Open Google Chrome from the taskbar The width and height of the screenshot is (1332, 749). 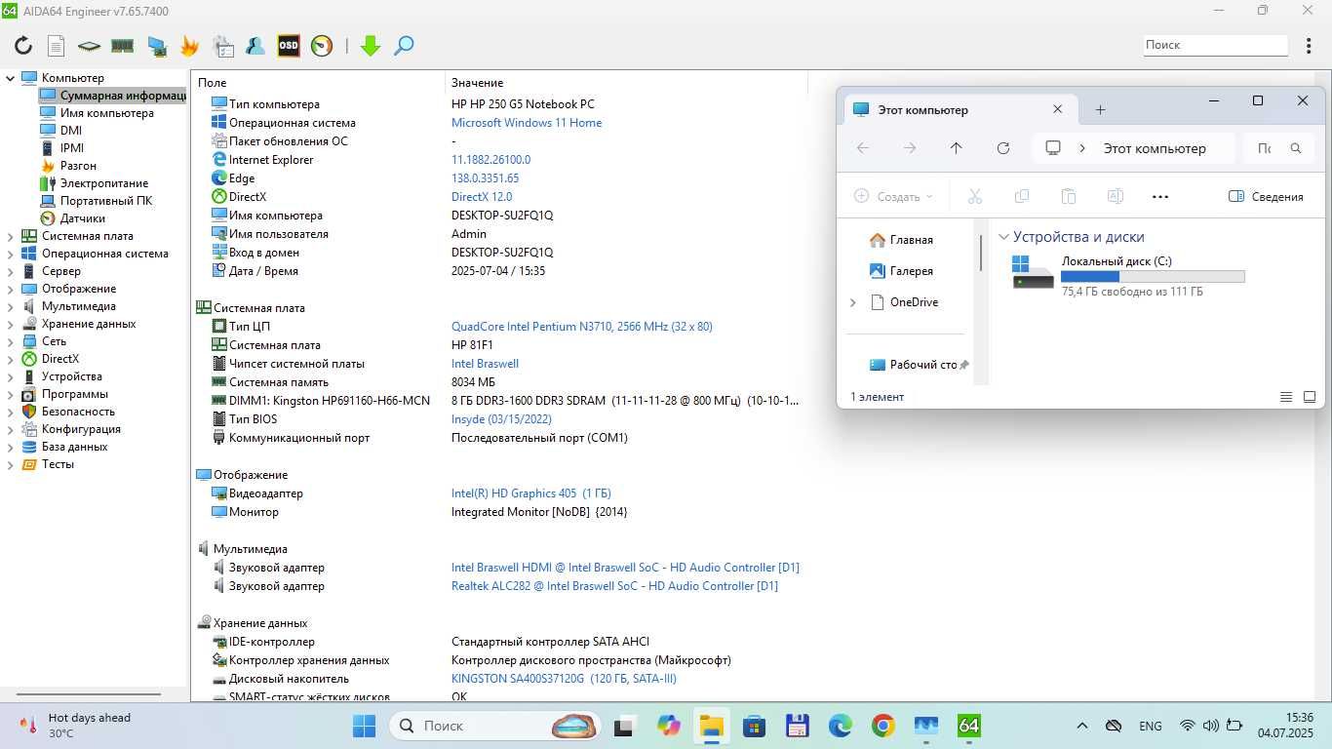[x=883, y=726]
